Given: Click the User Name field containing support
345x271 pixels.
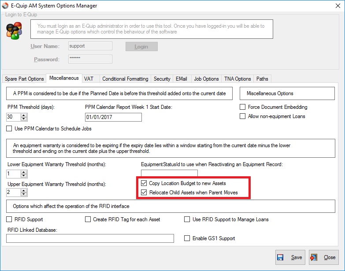Looking at the screenshot, I should point(90,46).
